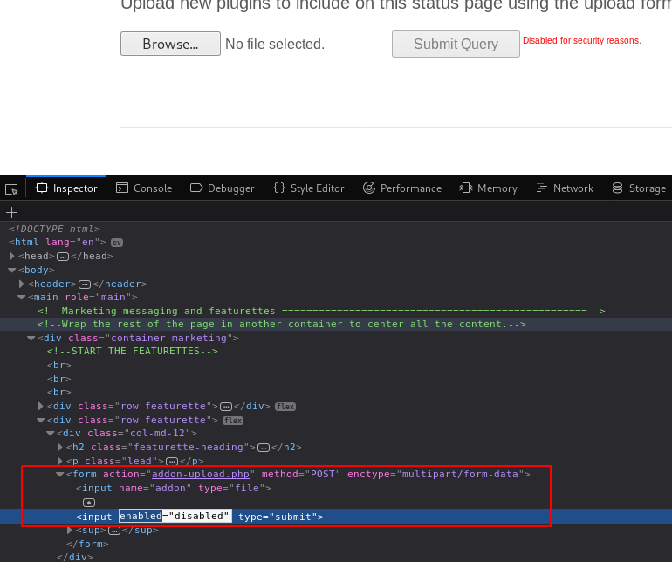Follow the addon-upload.php action link
The width and height of the screenshot is (672, 562).
coord(201,474)
